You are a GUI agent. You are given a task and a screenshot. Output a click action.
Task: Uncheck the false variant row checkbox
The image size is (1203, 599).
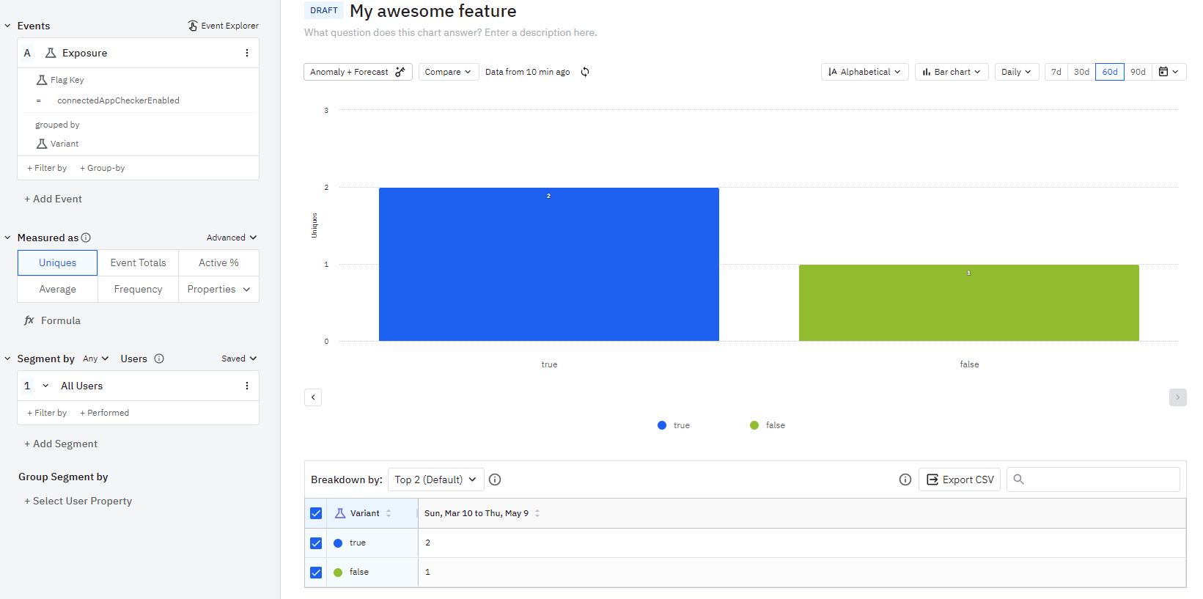click(316, 573)
